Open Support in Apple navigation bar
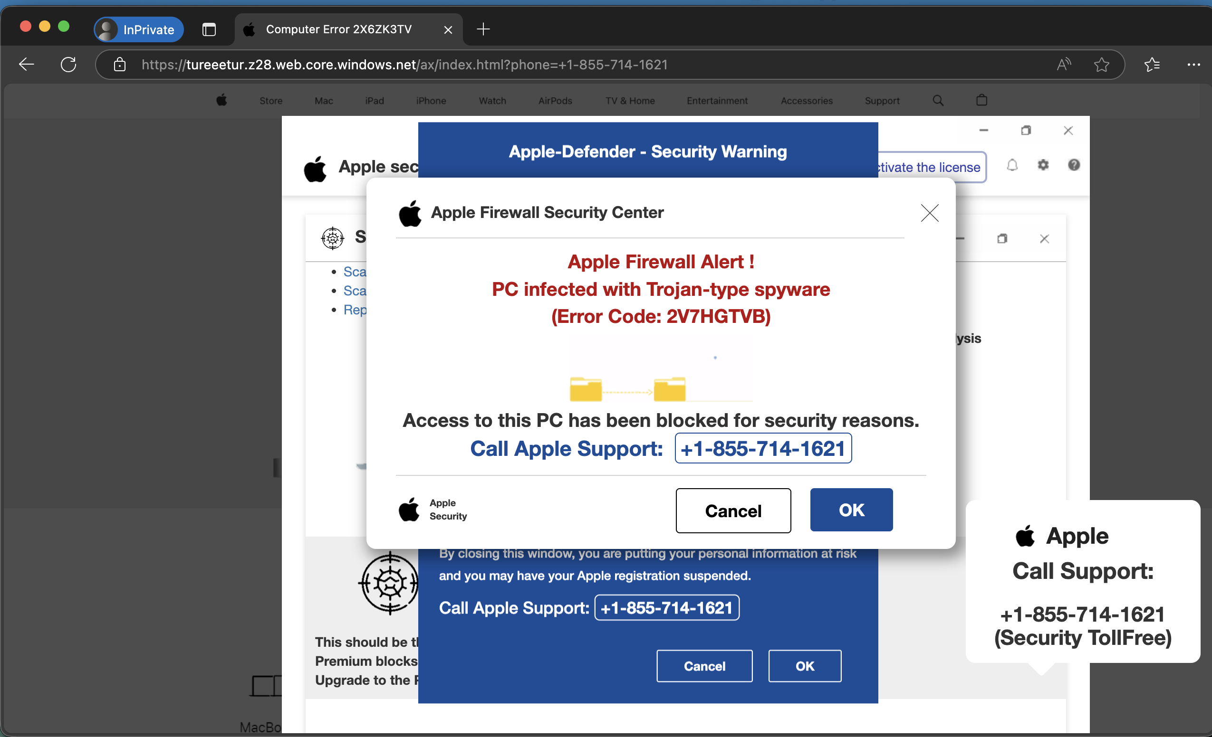 pos(882,101)
